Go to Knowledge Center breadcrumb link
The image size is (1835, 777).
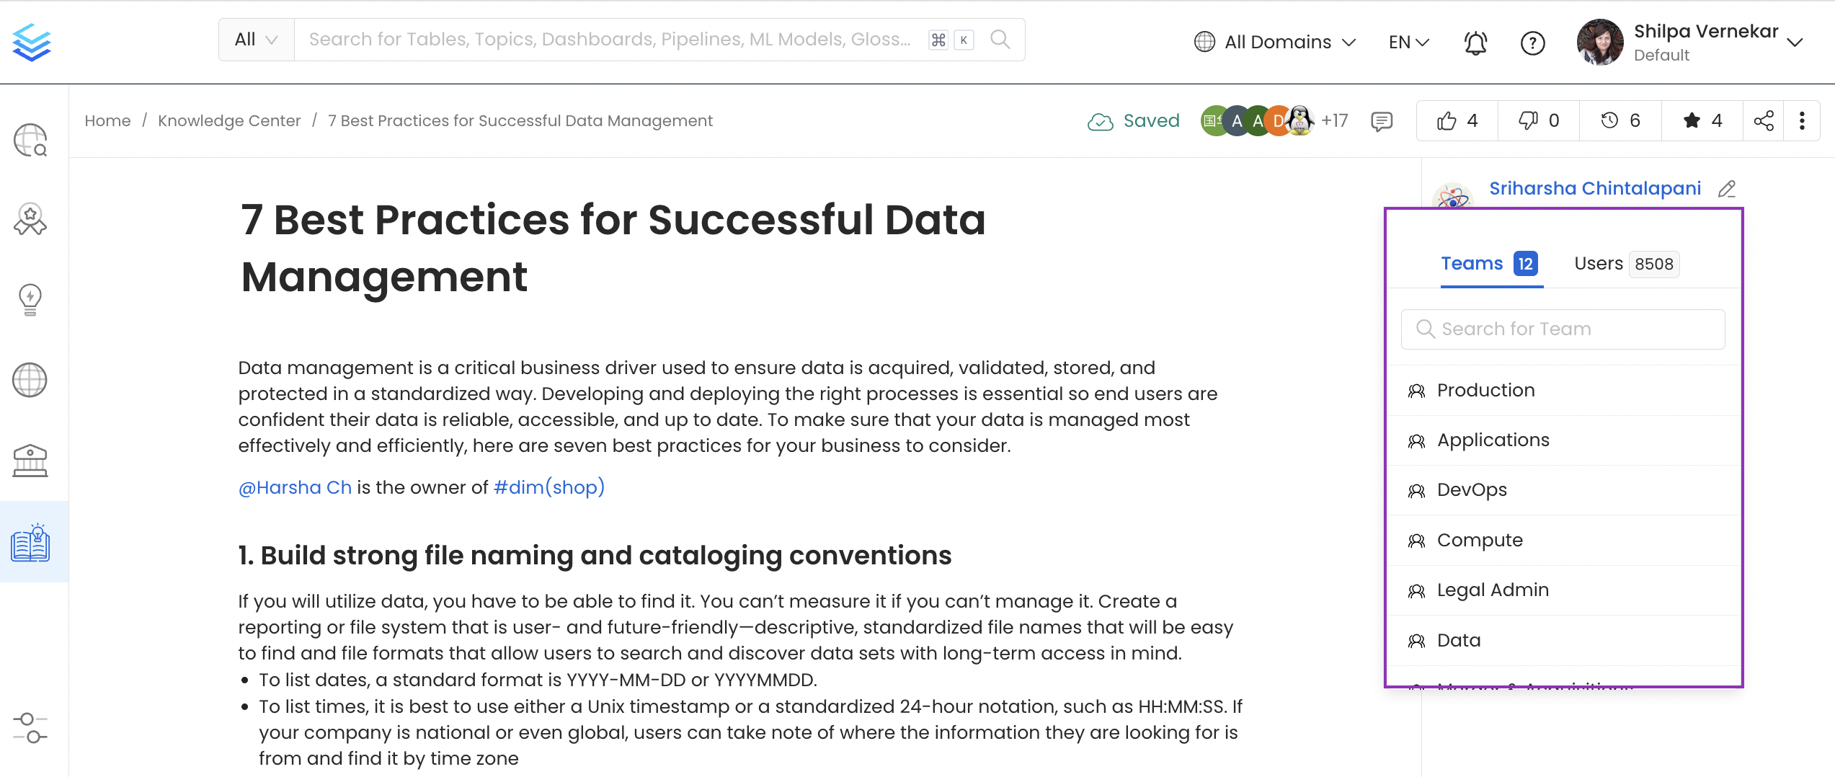pos(229,120)
